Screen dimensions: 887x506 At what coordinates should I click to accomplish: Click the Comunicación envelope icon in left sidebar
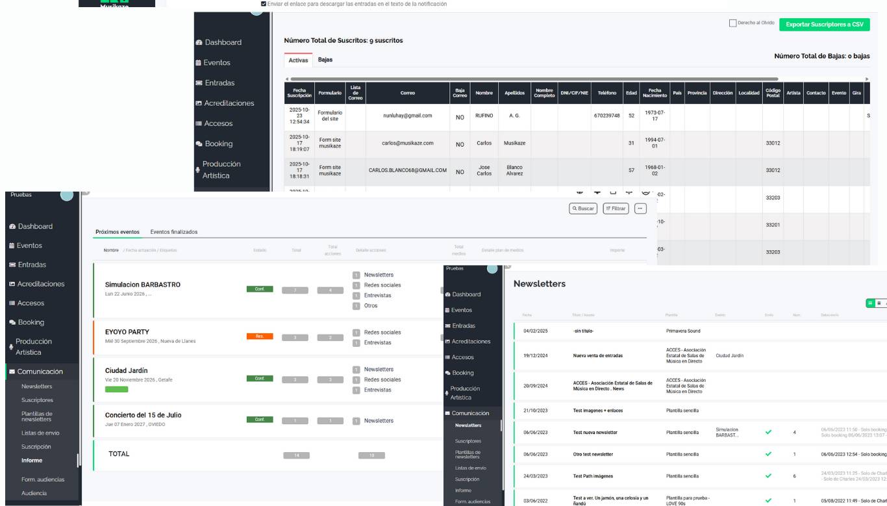(x=12, y=372)
